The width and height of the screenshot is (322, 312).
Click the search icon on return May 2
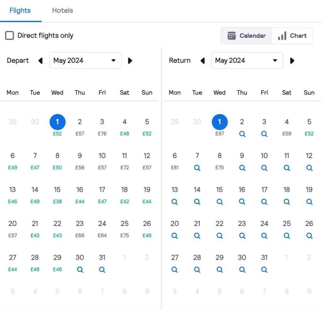pyautogui.click(x=242, y=134)
